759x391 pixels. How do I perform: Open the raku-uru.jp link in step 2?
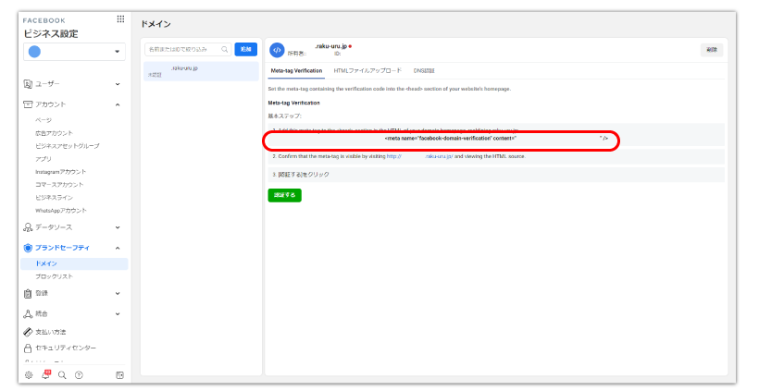(x=419, y=156)
